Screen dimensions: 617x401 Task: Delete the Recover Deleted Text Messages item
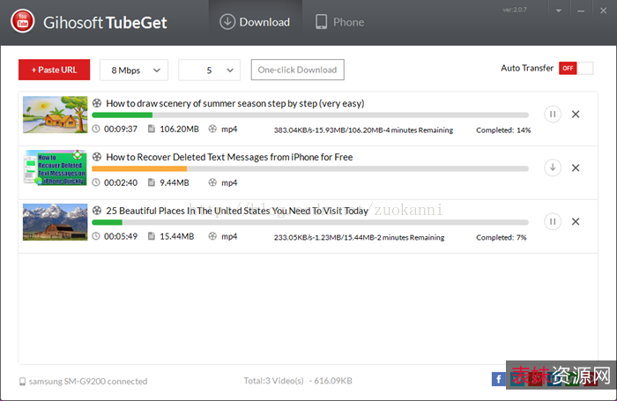[576, 167]
